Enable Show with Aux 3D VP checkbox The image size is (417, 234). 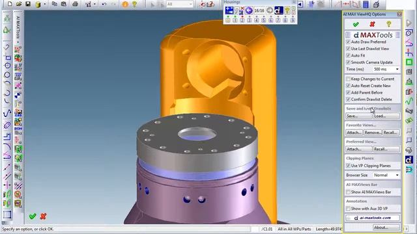(x=348, y=209)
